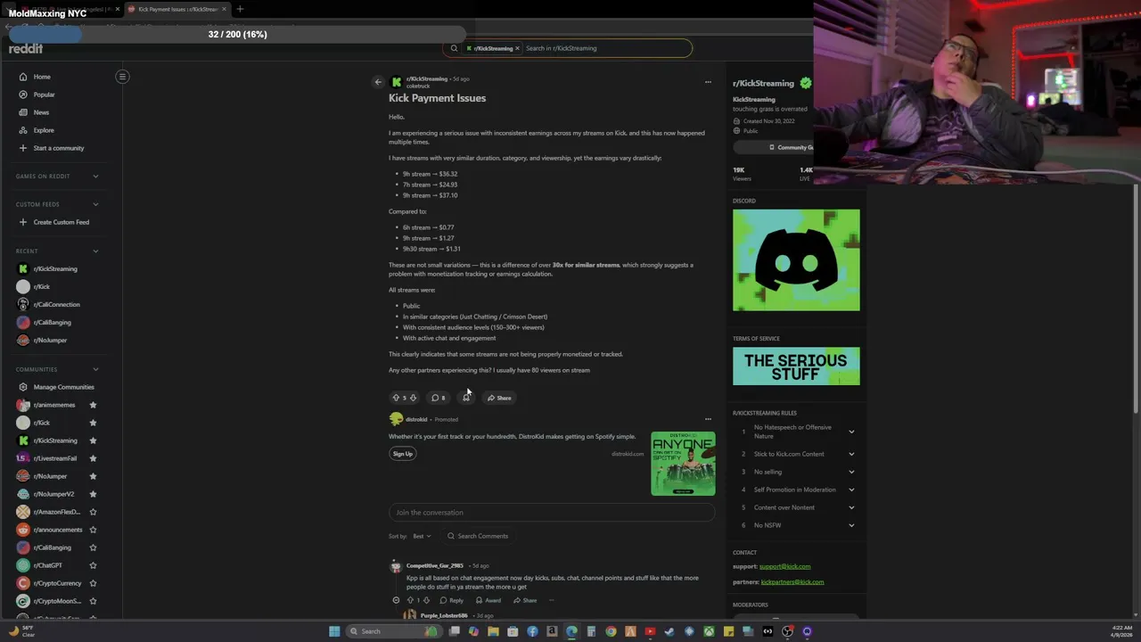Favorite r/ChatGPT with star
The width and height of the screenshot is (1141, 642).
(93, 565)
